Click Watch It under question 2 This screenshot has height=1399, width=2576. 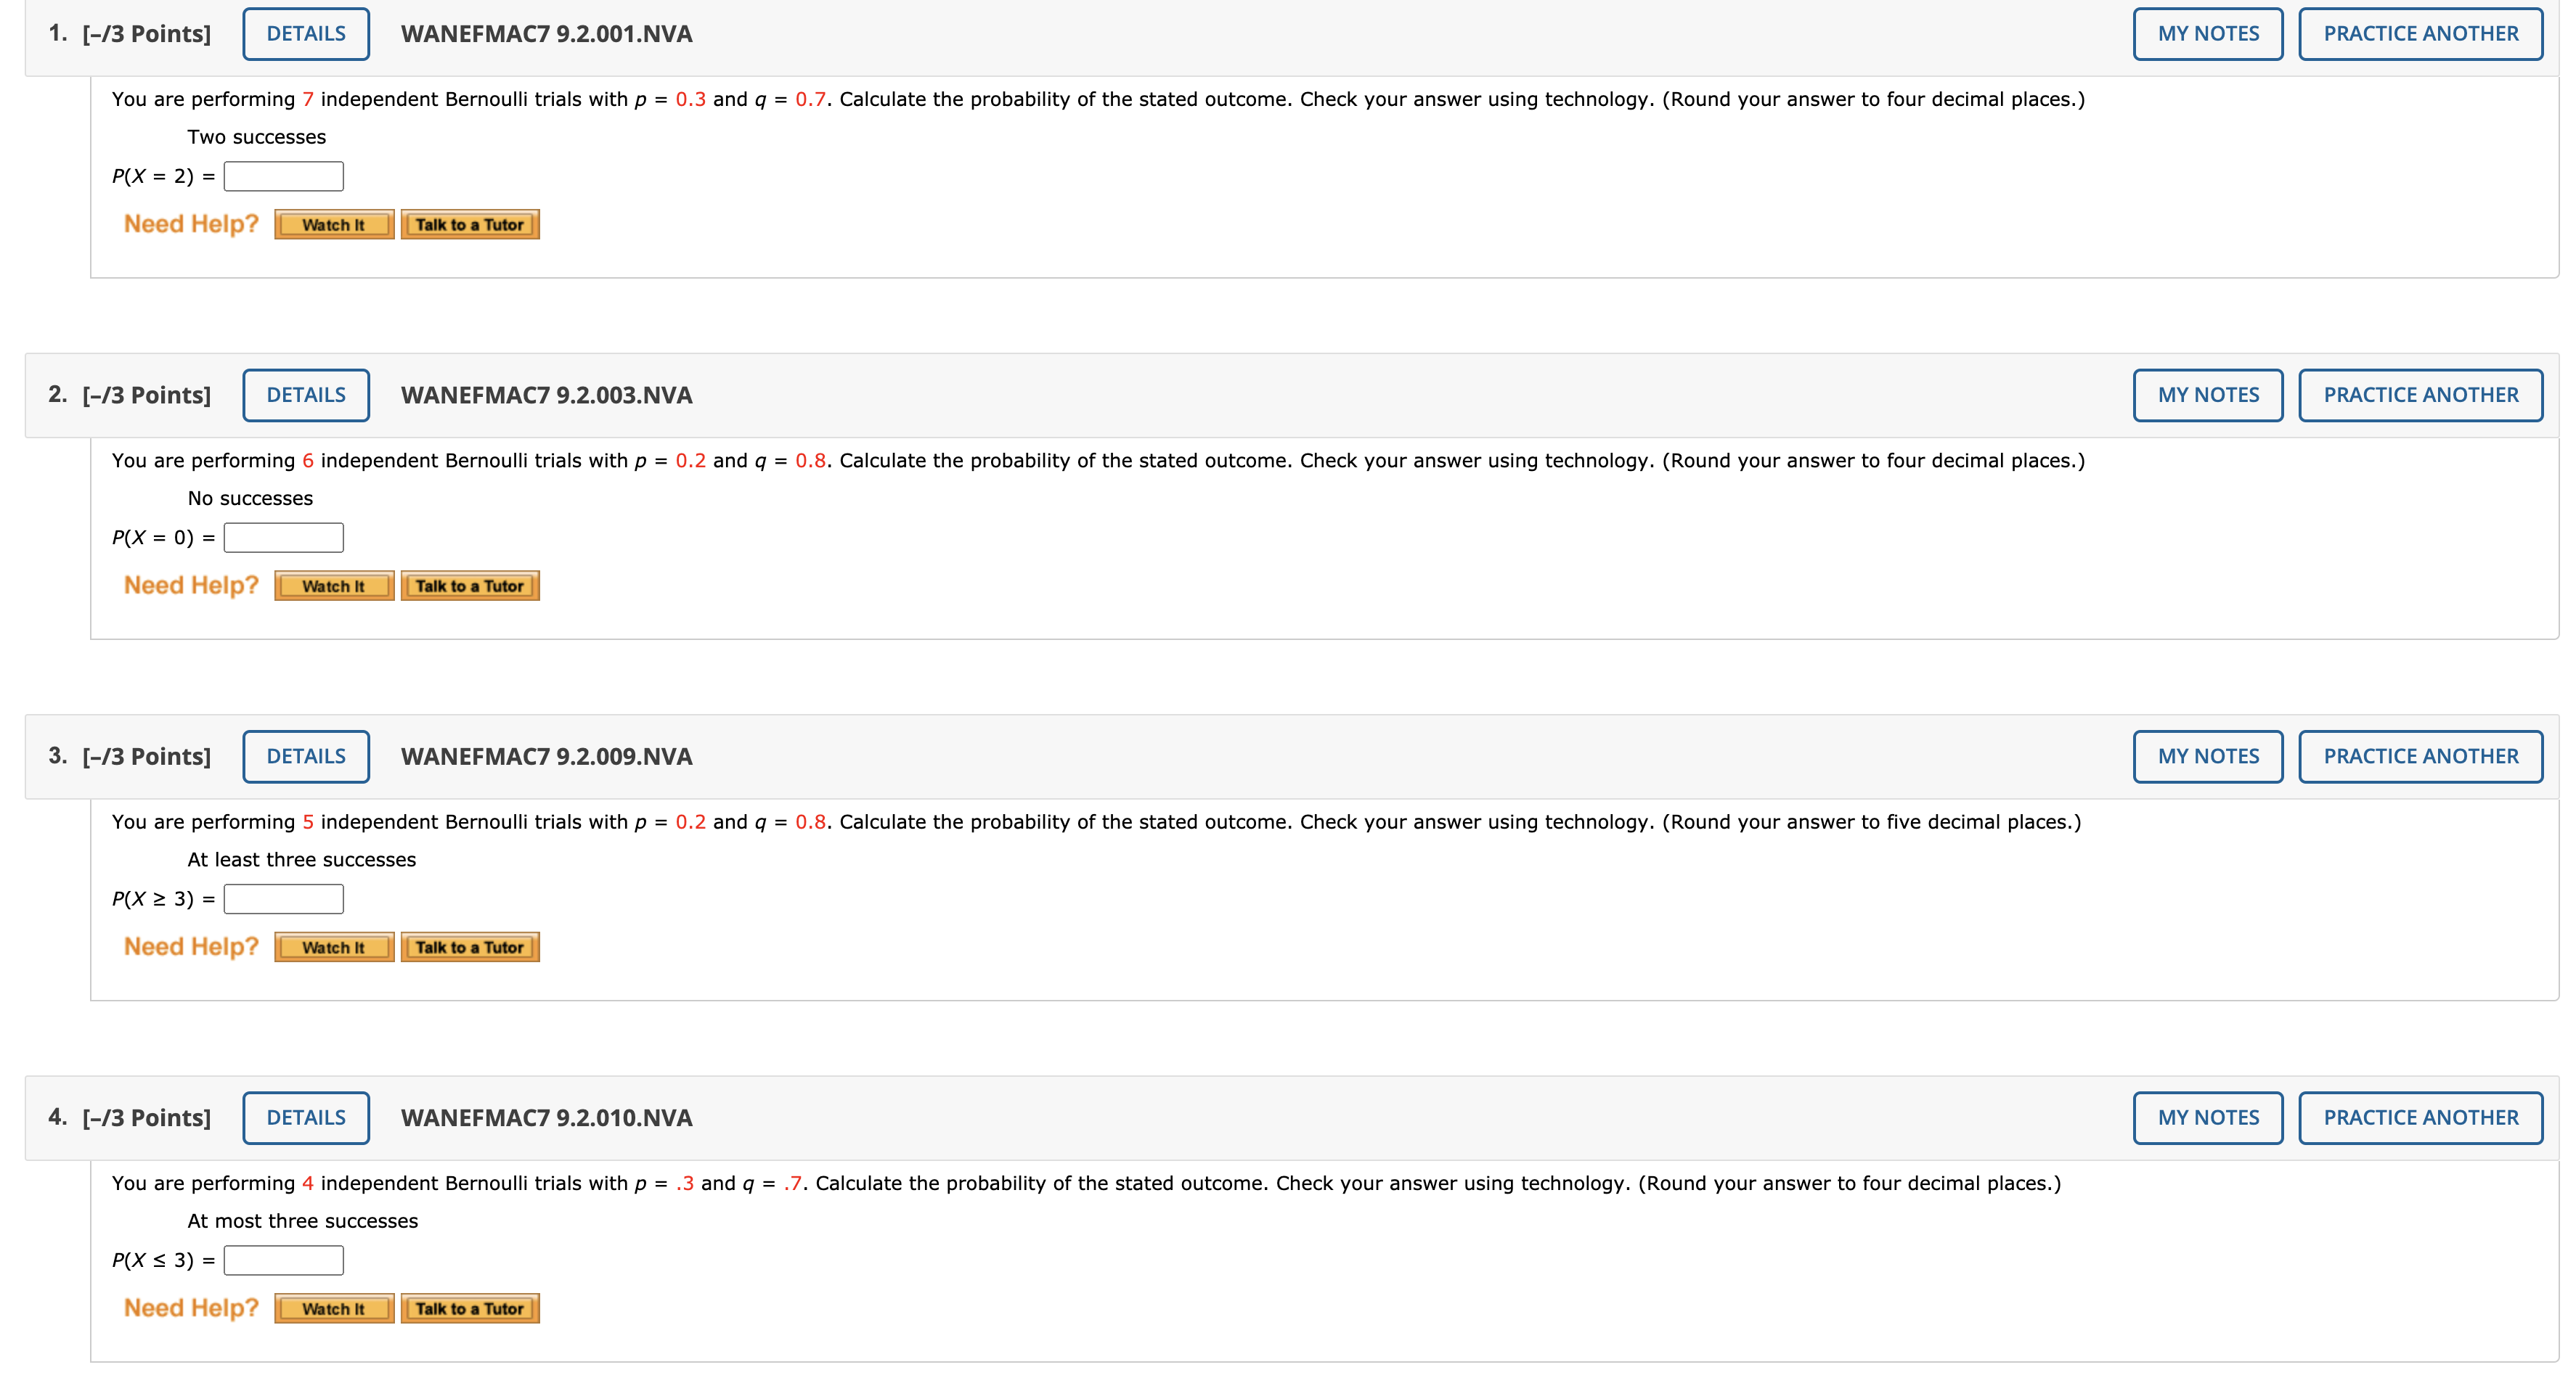click(334, 586)
